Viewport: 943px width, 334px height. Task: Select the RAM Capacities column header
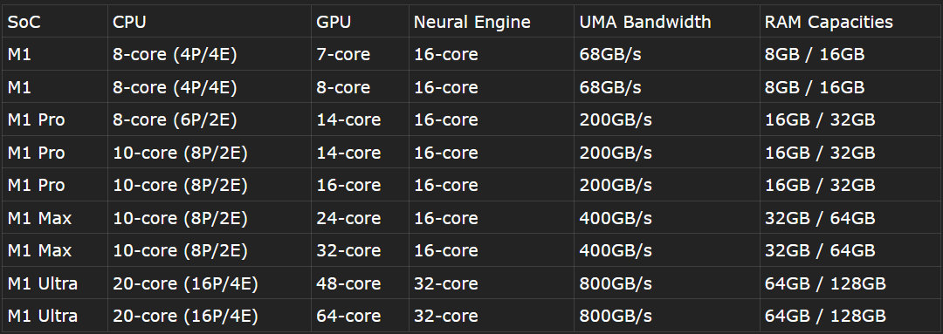[829, 22]
